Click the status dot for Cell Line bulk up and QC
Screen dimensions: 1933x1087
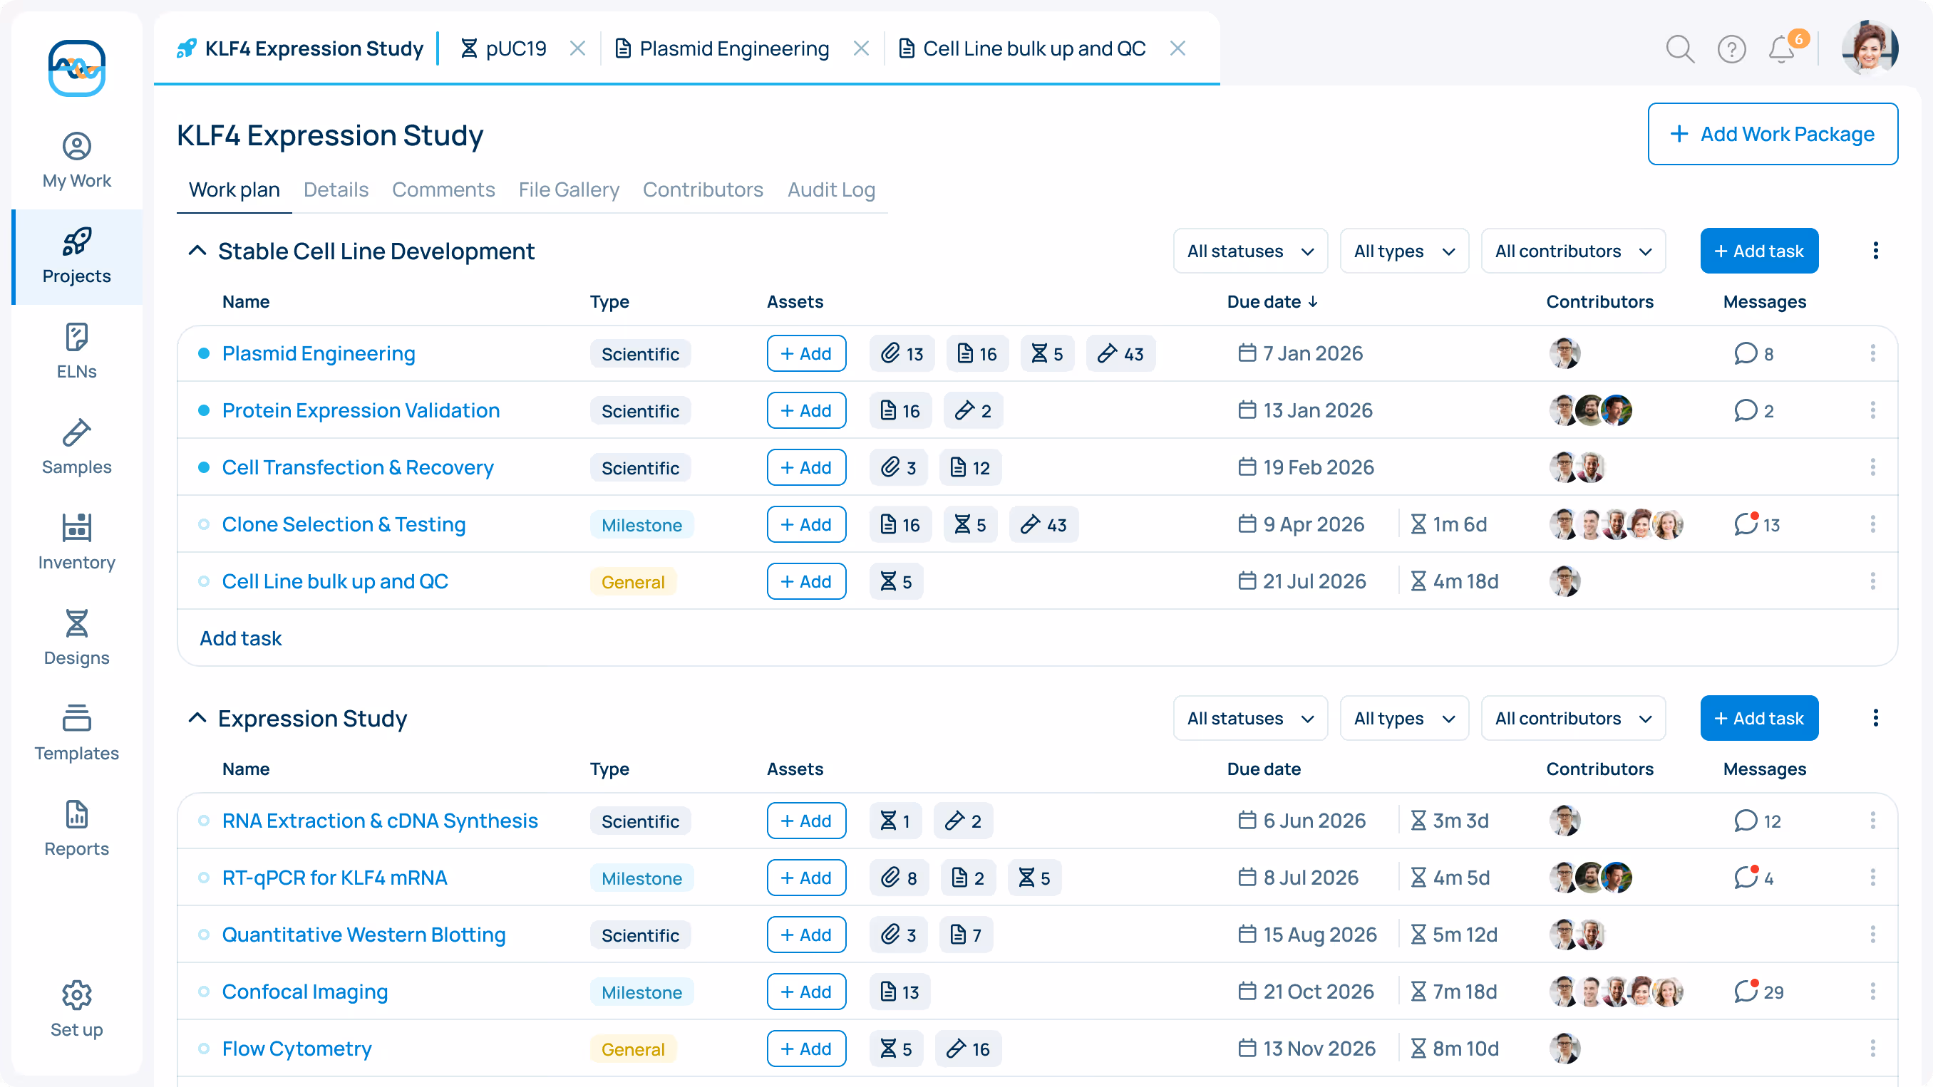pos(203,581)
